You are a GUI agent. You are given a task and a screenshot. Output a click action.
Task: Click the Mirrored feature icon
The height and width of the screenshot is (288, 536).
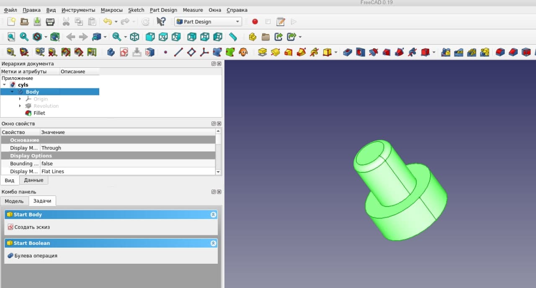[x=446, y=52]
